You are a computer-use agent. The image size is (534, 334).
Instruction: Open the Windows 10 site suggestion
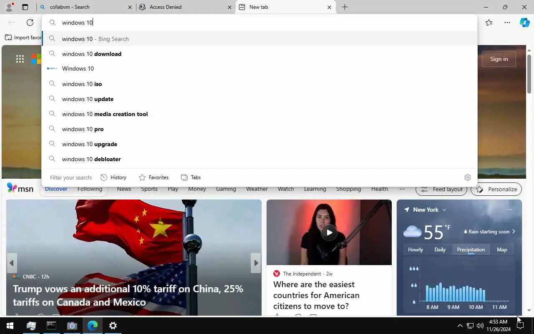(259, 68)
